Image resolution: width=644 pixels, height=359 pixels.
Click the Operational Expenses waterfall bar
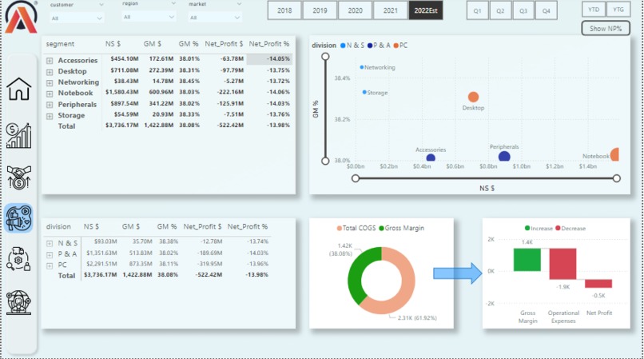tap(563, 264)
